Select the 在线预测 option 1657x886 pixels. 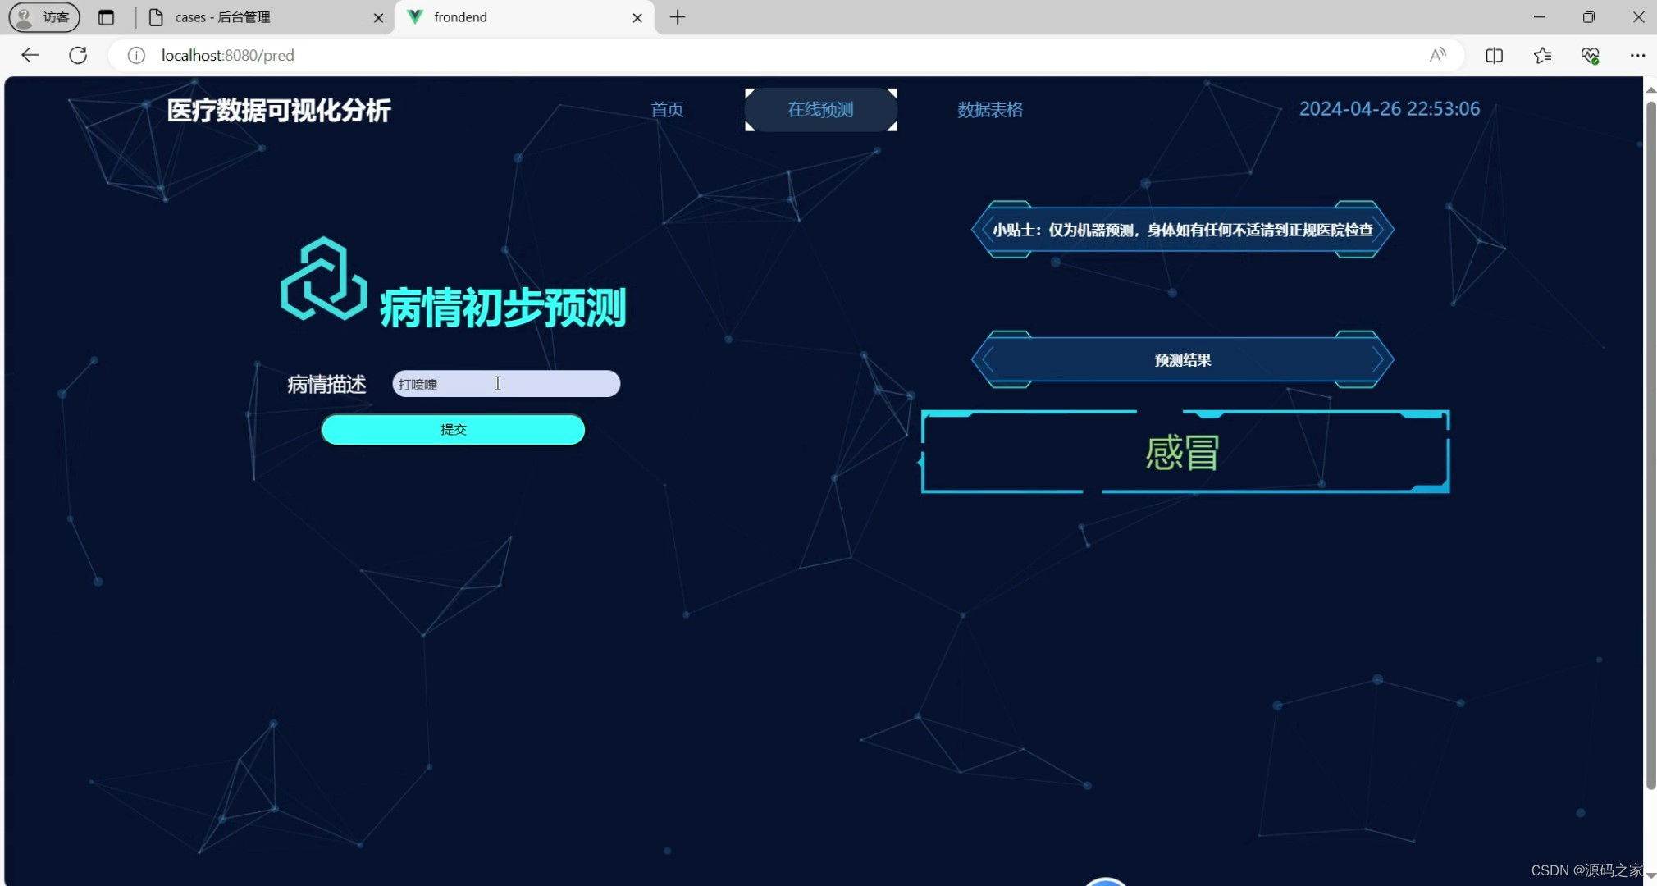(819, 109)
